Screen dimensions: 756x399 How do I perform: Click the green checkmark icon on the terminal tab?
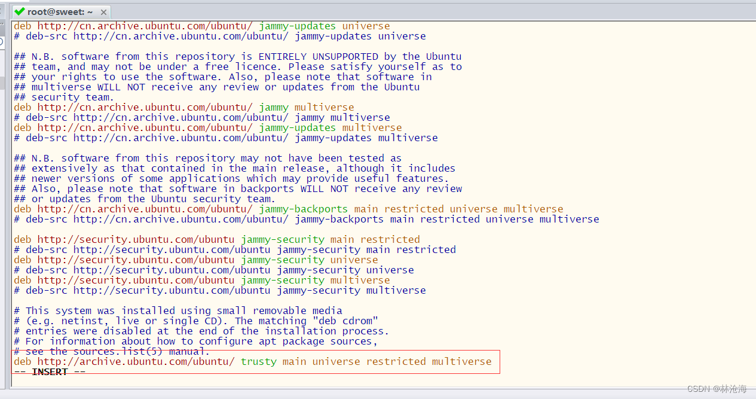[19, 11]
